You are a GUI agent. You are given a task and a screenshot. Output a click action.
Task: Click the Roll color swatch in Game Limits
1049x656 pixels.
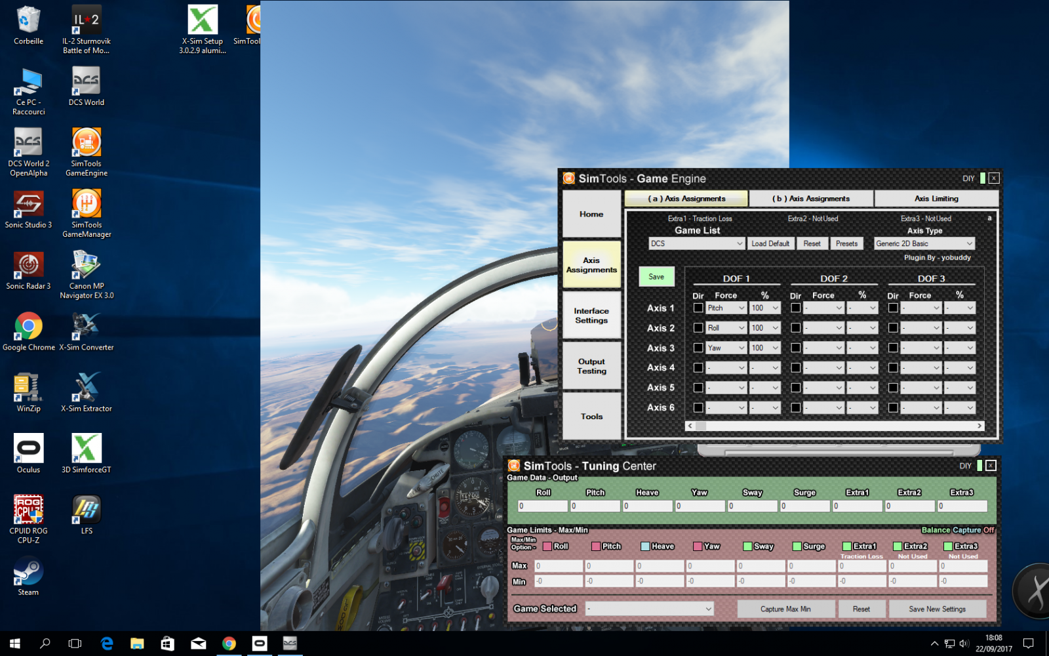(547, 546)
